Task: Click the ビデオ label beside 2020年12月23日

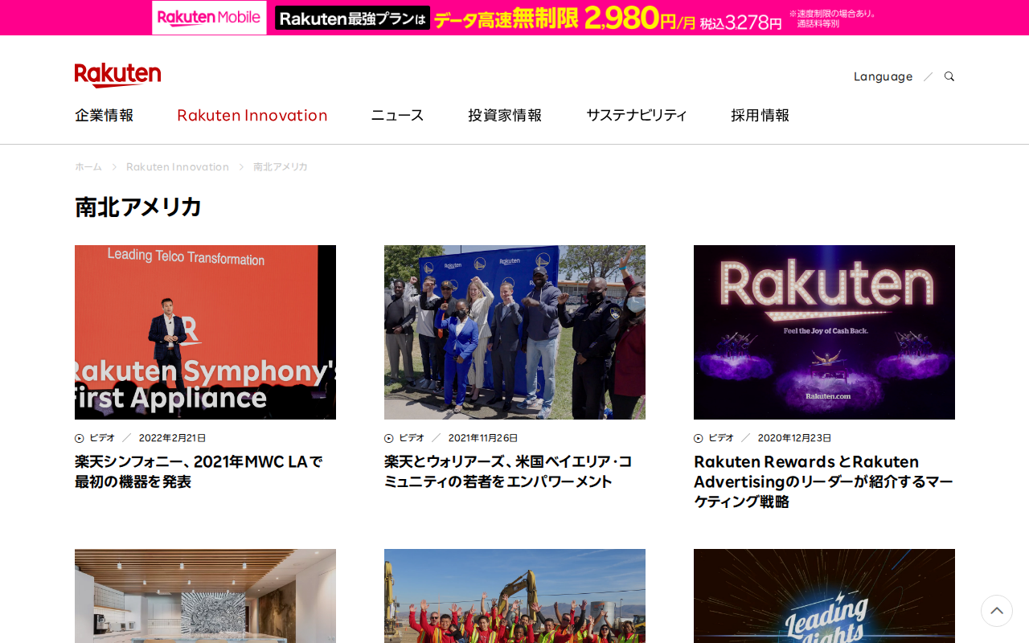Action: [x=721, y=438]
